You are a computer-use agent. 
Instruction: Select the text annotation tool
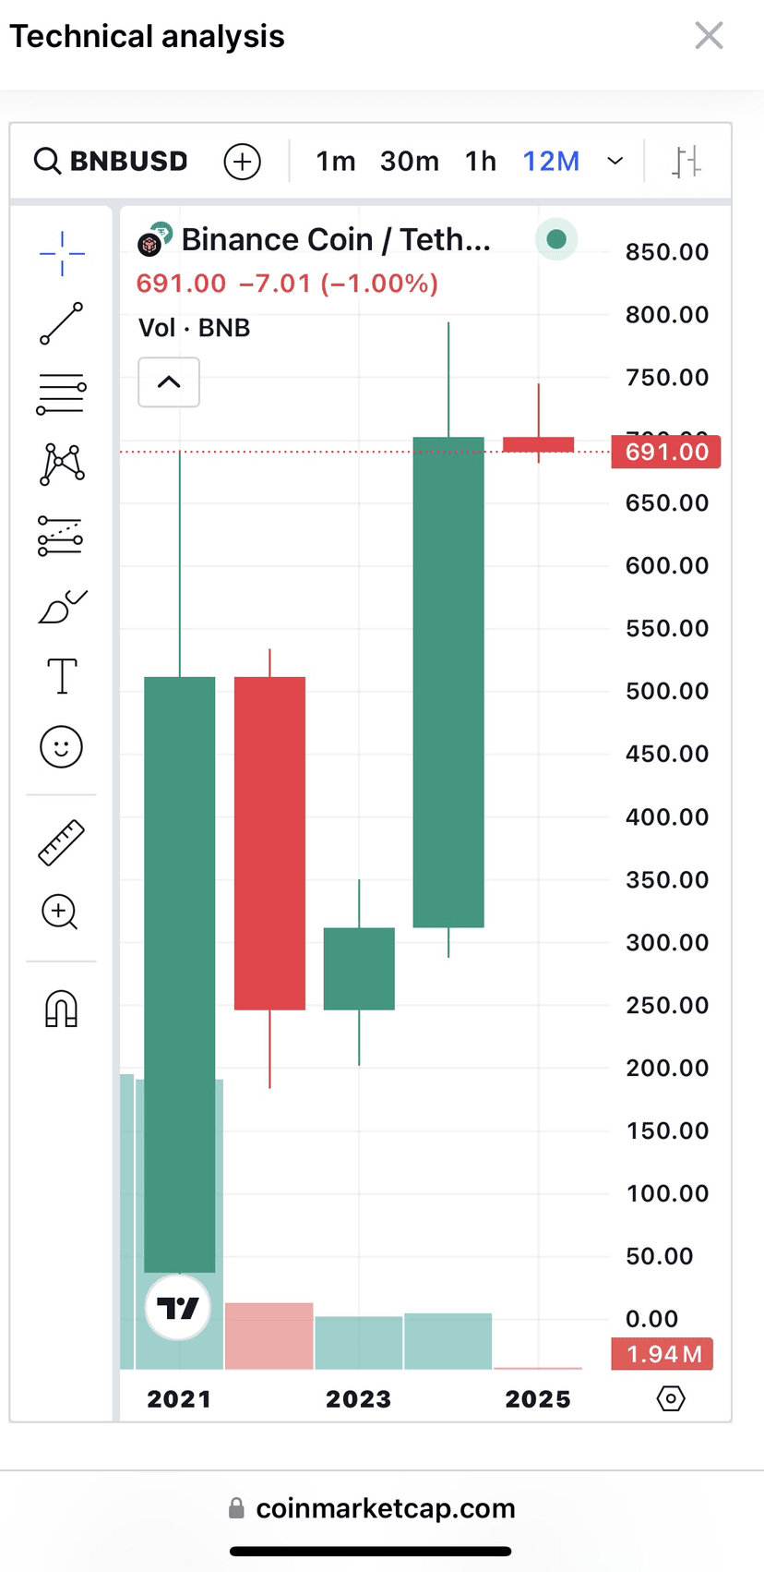(62, 676)
